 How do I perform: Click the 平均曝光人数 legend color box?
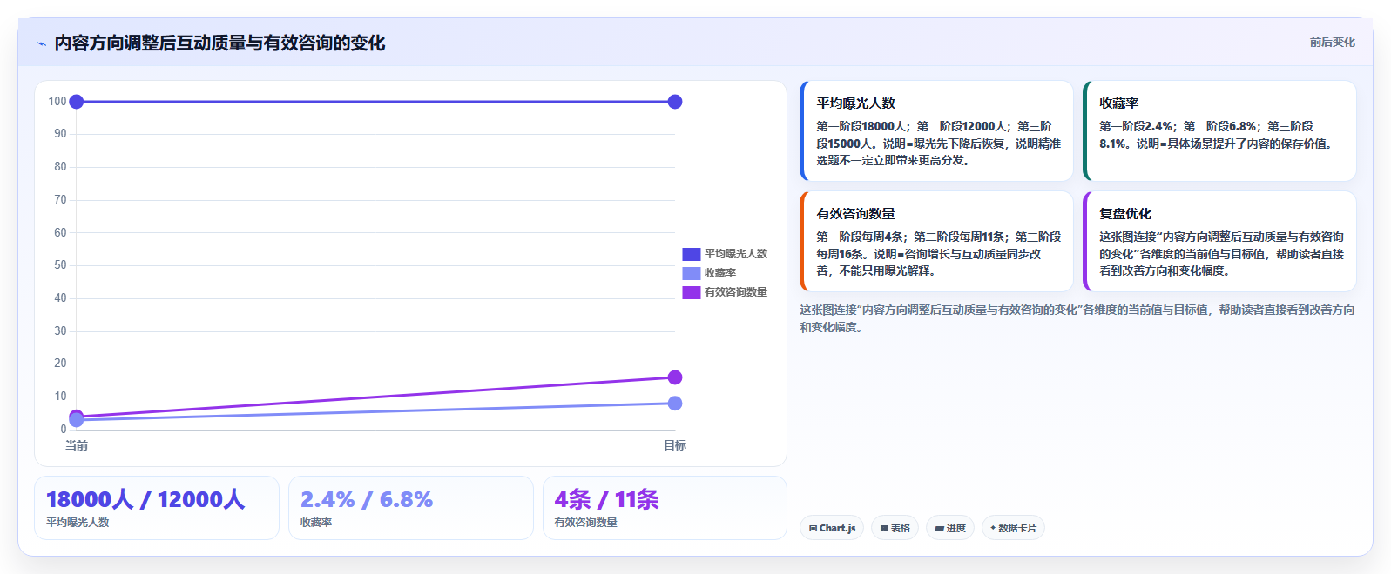coord(692,254)
